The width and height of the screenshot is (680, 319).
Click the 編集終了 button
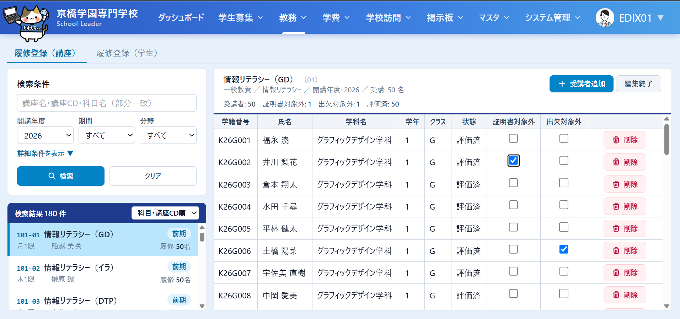point(638,84)
